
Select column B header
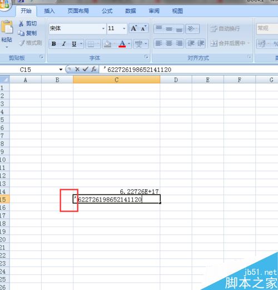[x=57, y=80]
